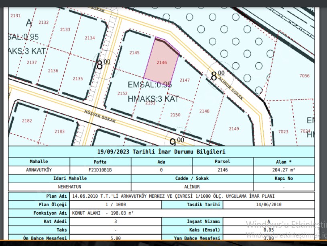Select parcel 2147 on the map
The image size is (327, 246).
pos(185,80)
